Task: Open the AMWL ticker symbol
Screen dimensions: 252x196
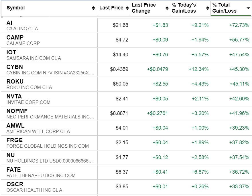Action: [x=15, y=126]
